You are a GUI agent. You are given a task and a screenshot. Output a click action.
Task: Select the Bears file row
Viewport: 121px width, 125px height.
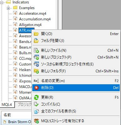[25, 47]
